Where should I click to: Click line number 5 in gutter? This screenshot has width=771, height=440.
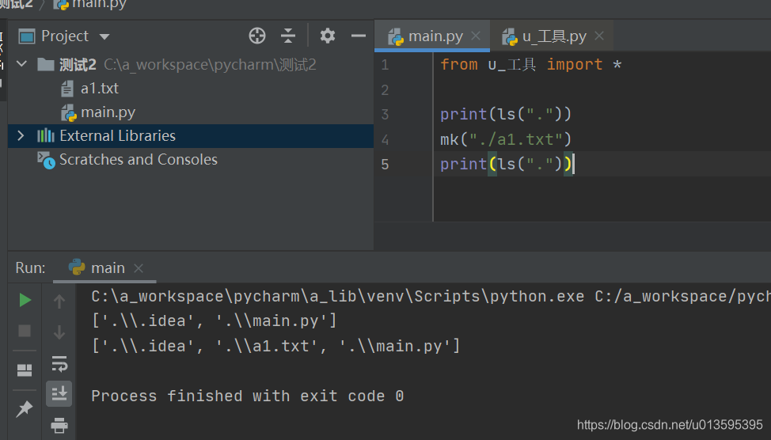pos(385,164)
